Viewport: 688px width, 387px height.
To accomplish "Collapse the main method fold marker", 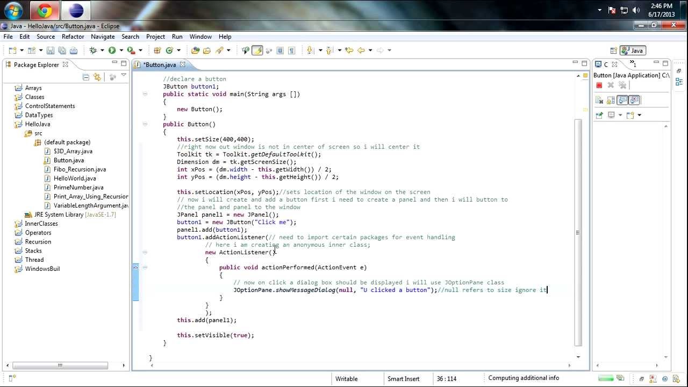I will coord(145,94).
